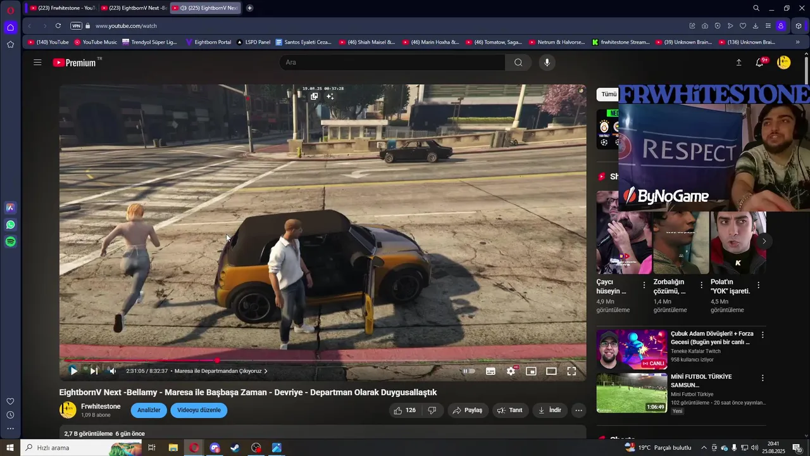
Task: Show hidden system tray icons
Action: click(704, 448)
